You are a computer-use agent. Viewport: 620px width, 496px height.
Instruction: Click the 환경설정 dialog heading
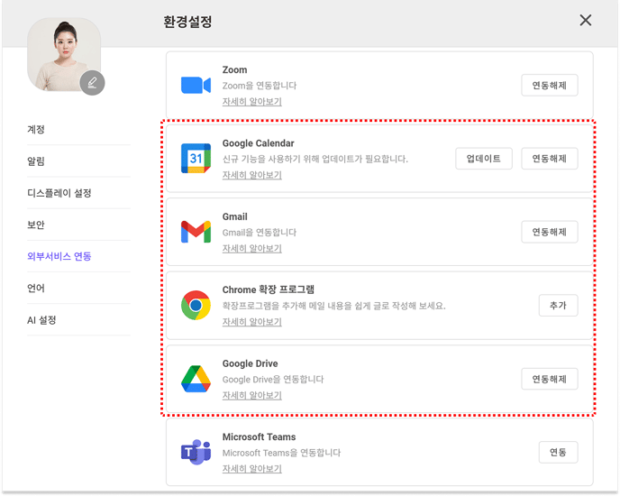pos(187,22)
